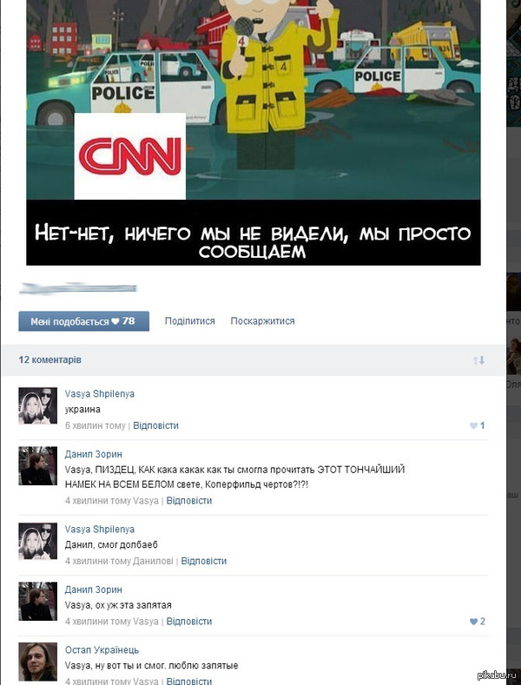Image resolution: width=521 pixels, height=685 pixels.
Task: Click Відповісти under the 'Данил, смог' comment
Action: 204,561
